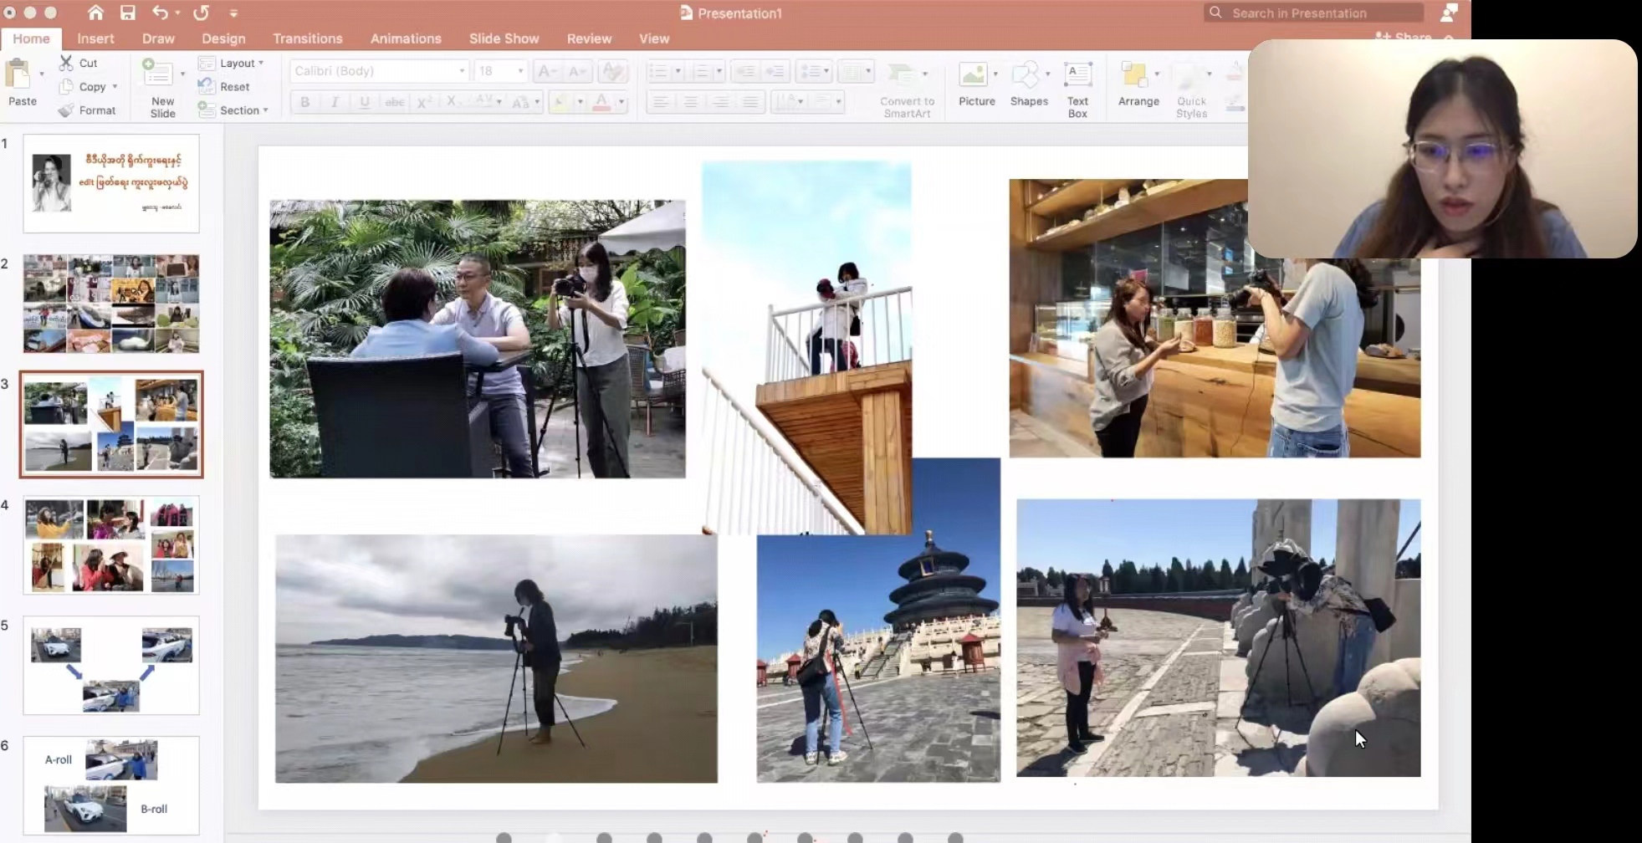Image resolution: width=1642 pixels, height=843 pixels.
Task: Insert a Text Box
Action: pyautogui.click(x=1077, y=89)
